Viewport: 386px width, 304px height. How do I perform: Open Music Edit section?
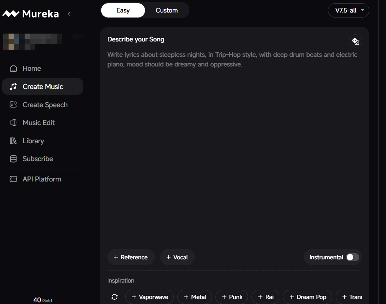[42, 123]
